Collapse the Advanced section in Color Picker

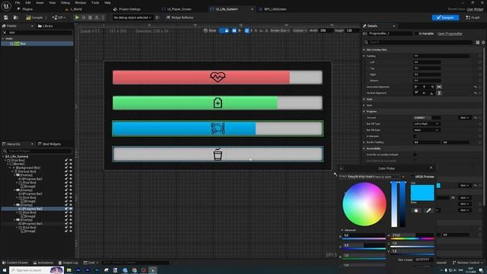point(342,230)
